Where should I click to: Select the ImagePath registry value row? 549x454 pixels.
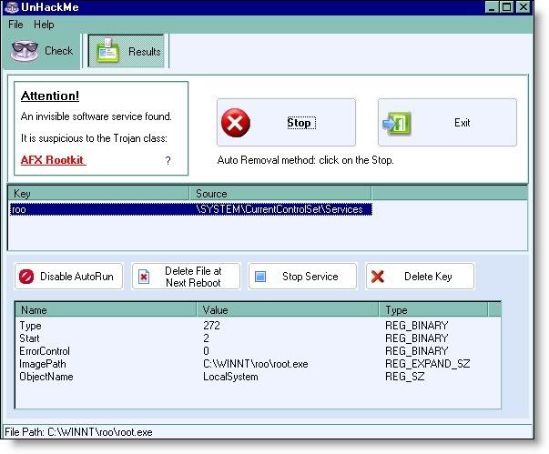258,364
